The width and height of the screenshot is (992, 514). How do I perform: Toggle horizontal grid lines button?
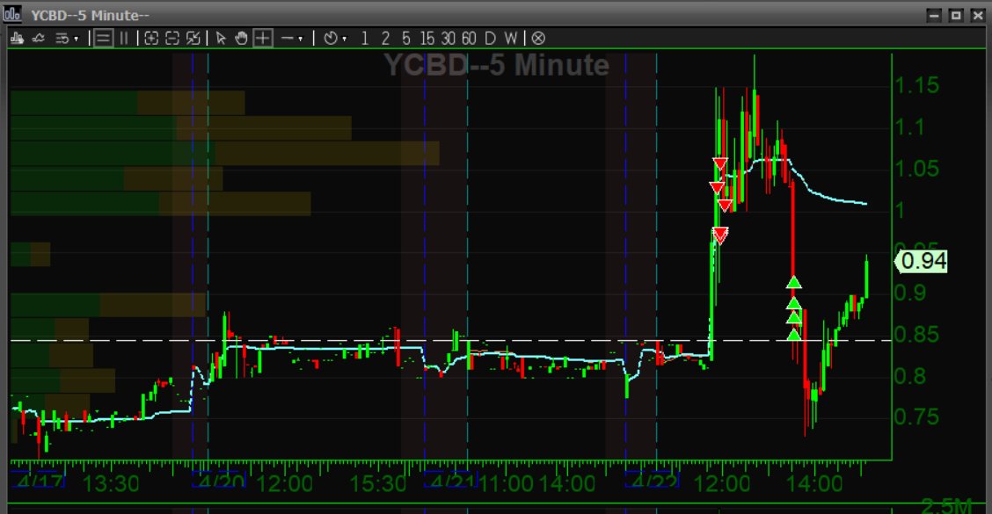pos(103,39)
